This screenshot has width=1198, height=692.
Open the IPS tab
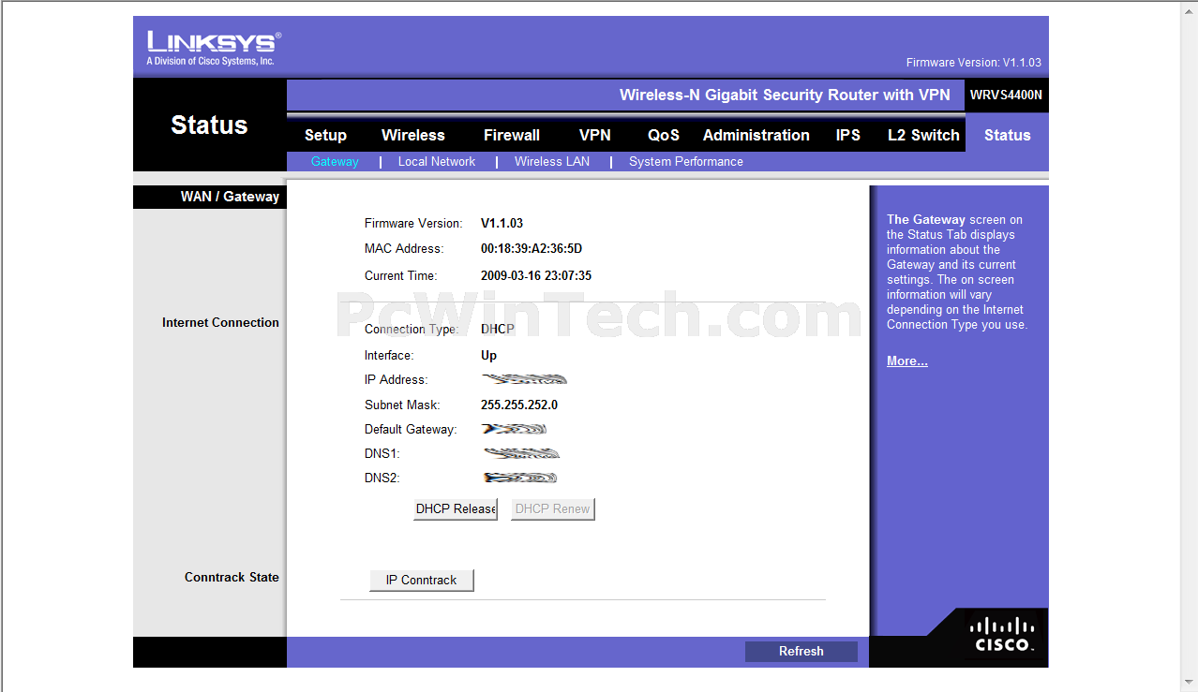(x=848, y=135)
